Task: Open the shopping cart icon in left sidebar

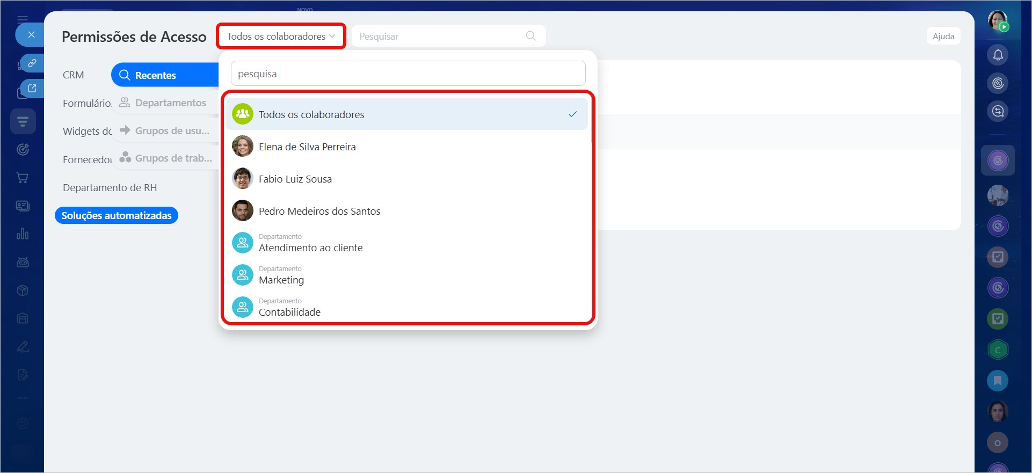Action: click(23, 178)
